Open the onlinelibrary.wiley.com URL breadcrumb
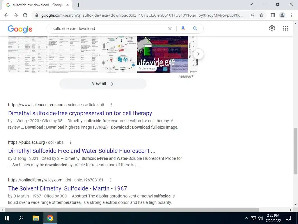Image resolution: width=298 pixels, height=224 pixels. pos(56,180)
